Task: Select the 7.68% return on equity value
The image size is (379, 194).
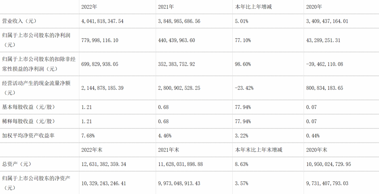Action: point(87,135)
